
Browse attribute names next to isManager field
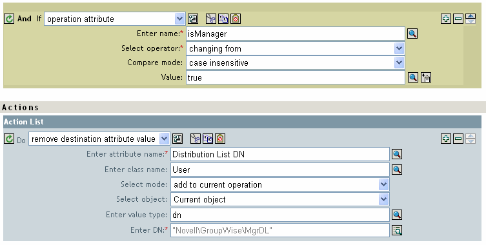(x=412, y=34)
